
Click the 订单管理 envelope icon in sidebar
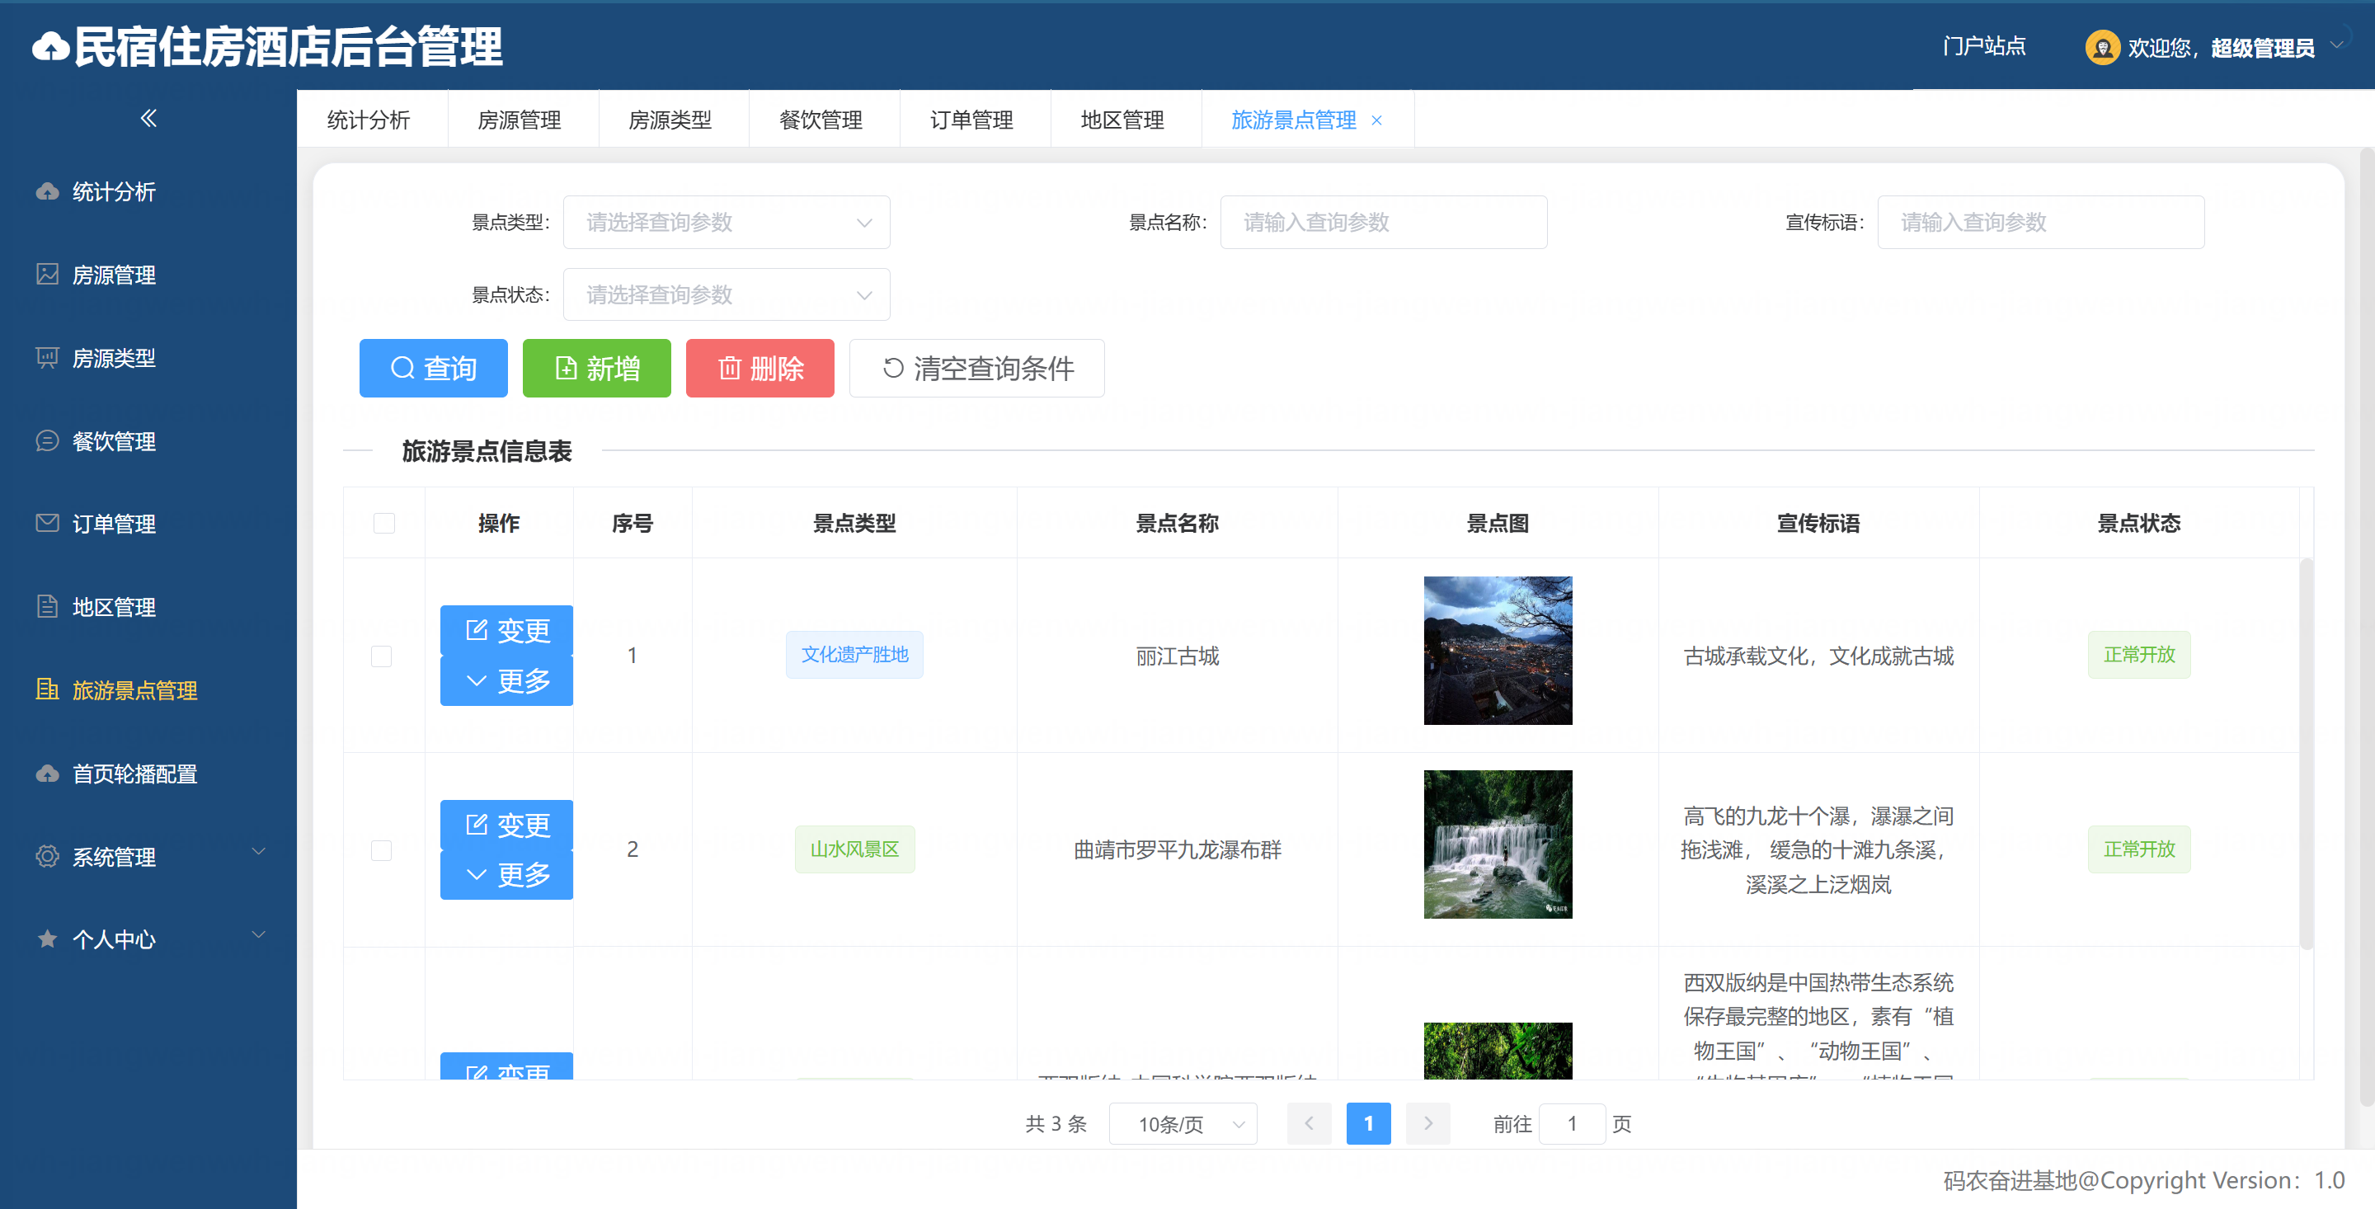(x=47, y=523)
